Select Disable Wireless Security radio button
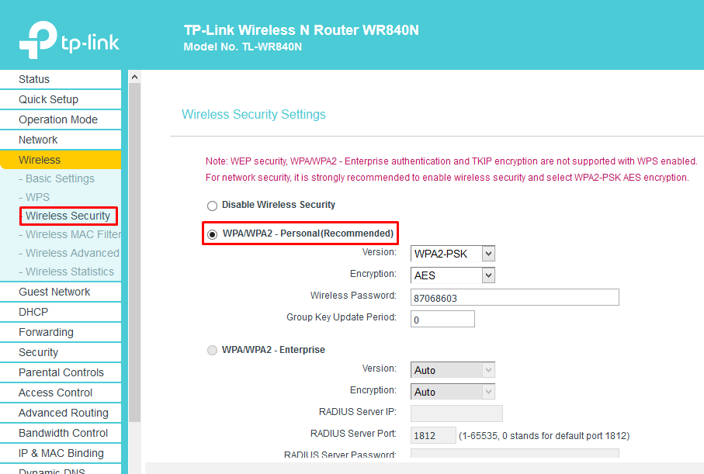The height and width of the screenshot is (474, 704). pos(212,206)
